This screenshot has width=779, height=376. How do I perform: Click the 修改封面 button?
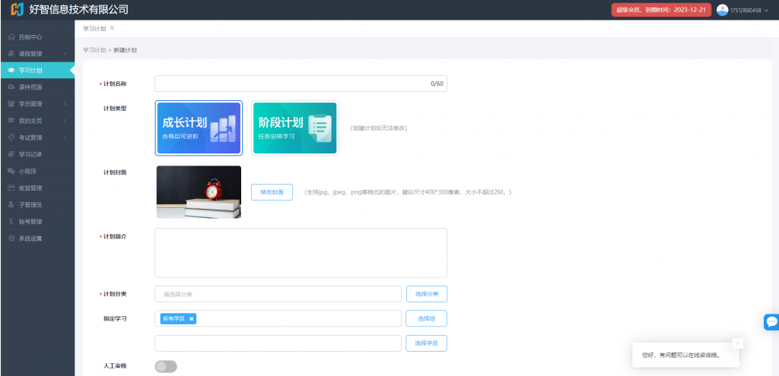272,192
